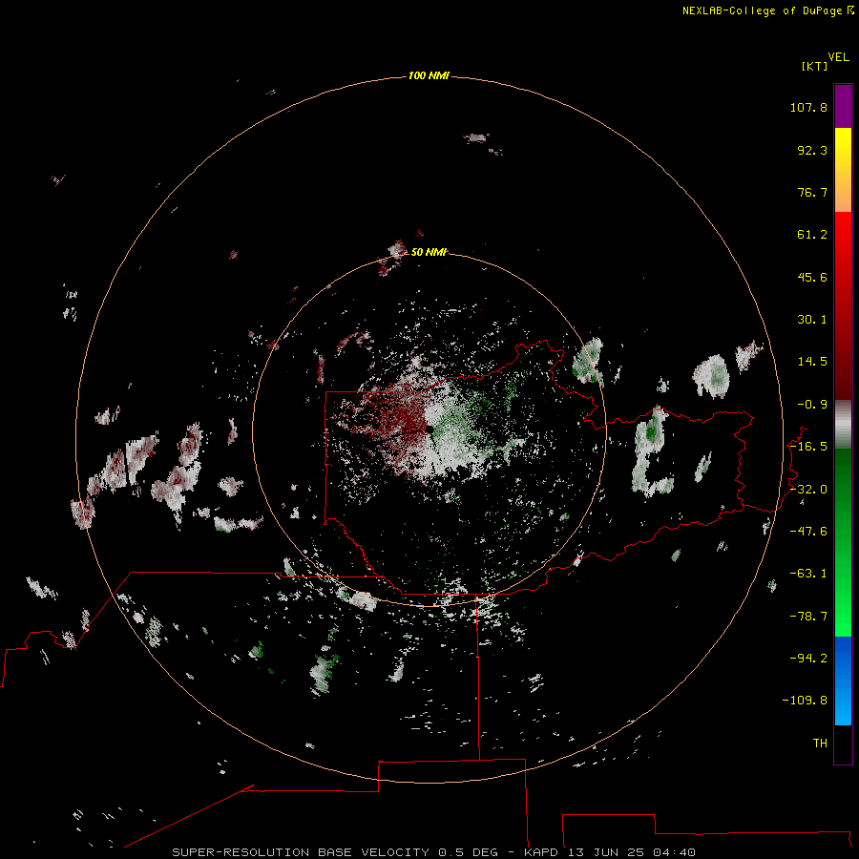
Task: Select the -47.6 legend value
Action: click(808, 532)
